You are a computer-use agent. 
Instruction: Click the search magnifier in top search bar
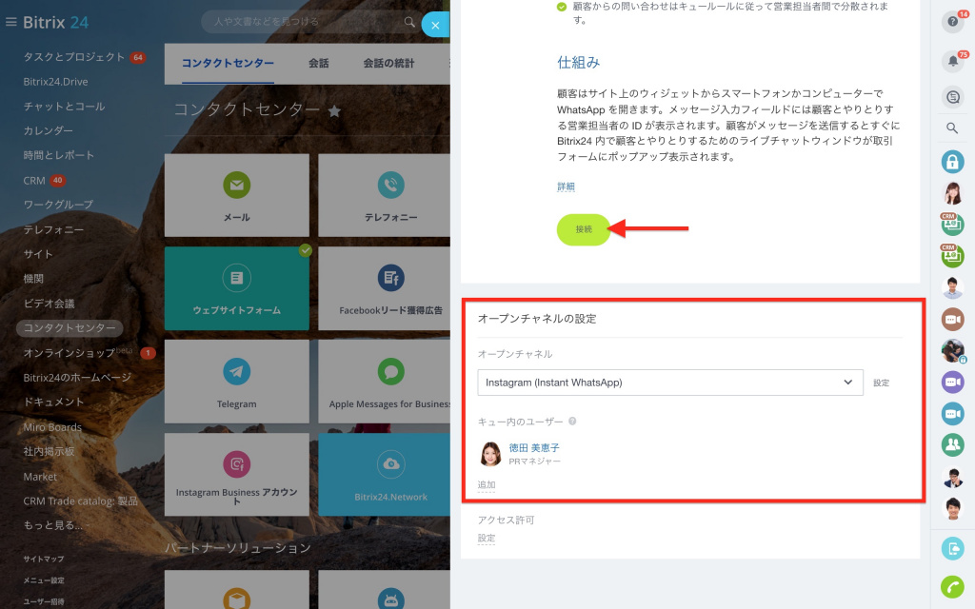click(x=409, y=22)
